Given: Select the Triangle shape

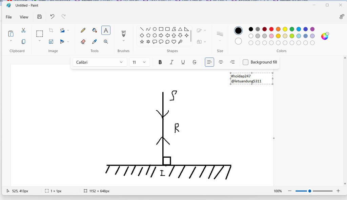Looking at the screenshot, I should [x=180, y=29].
